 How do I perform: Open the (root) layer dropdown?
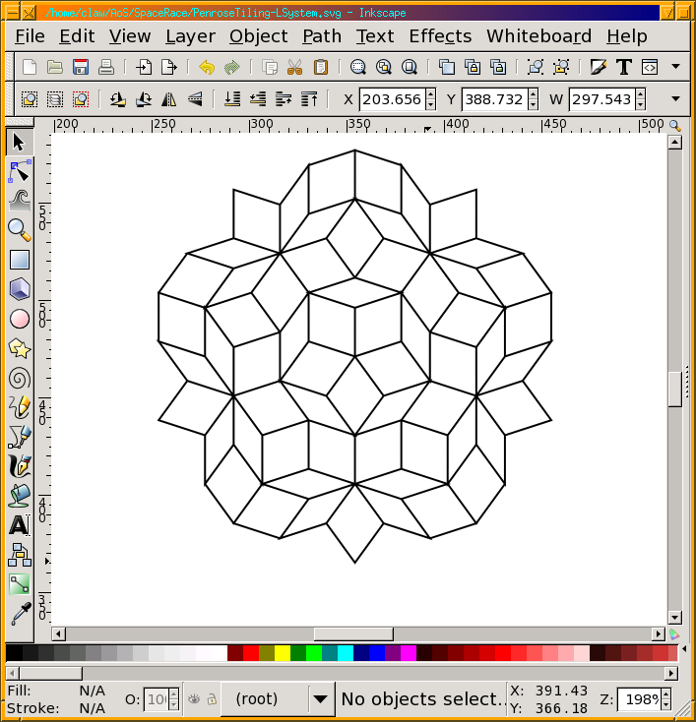(x=320, y=699)
